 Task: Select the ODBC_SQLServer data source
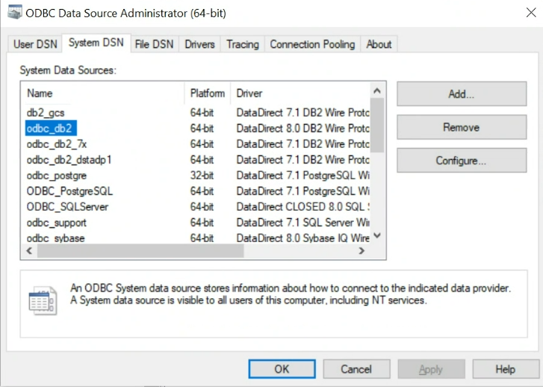(67, 207)
